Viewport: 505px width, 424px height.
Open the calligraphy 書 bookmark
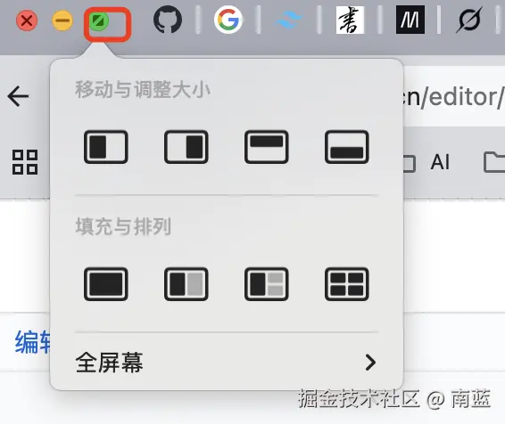[x=350, y=20]
